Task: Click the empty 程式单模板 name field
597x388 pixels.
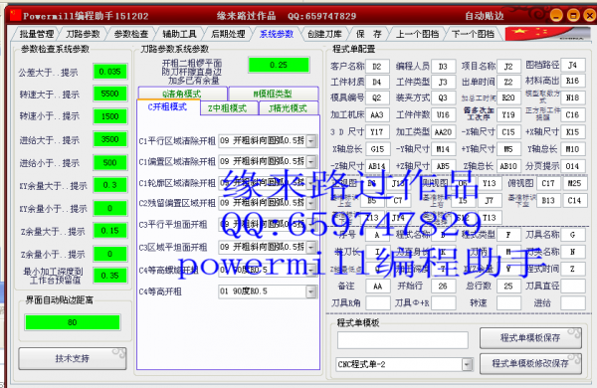Action: pos(402,339)
